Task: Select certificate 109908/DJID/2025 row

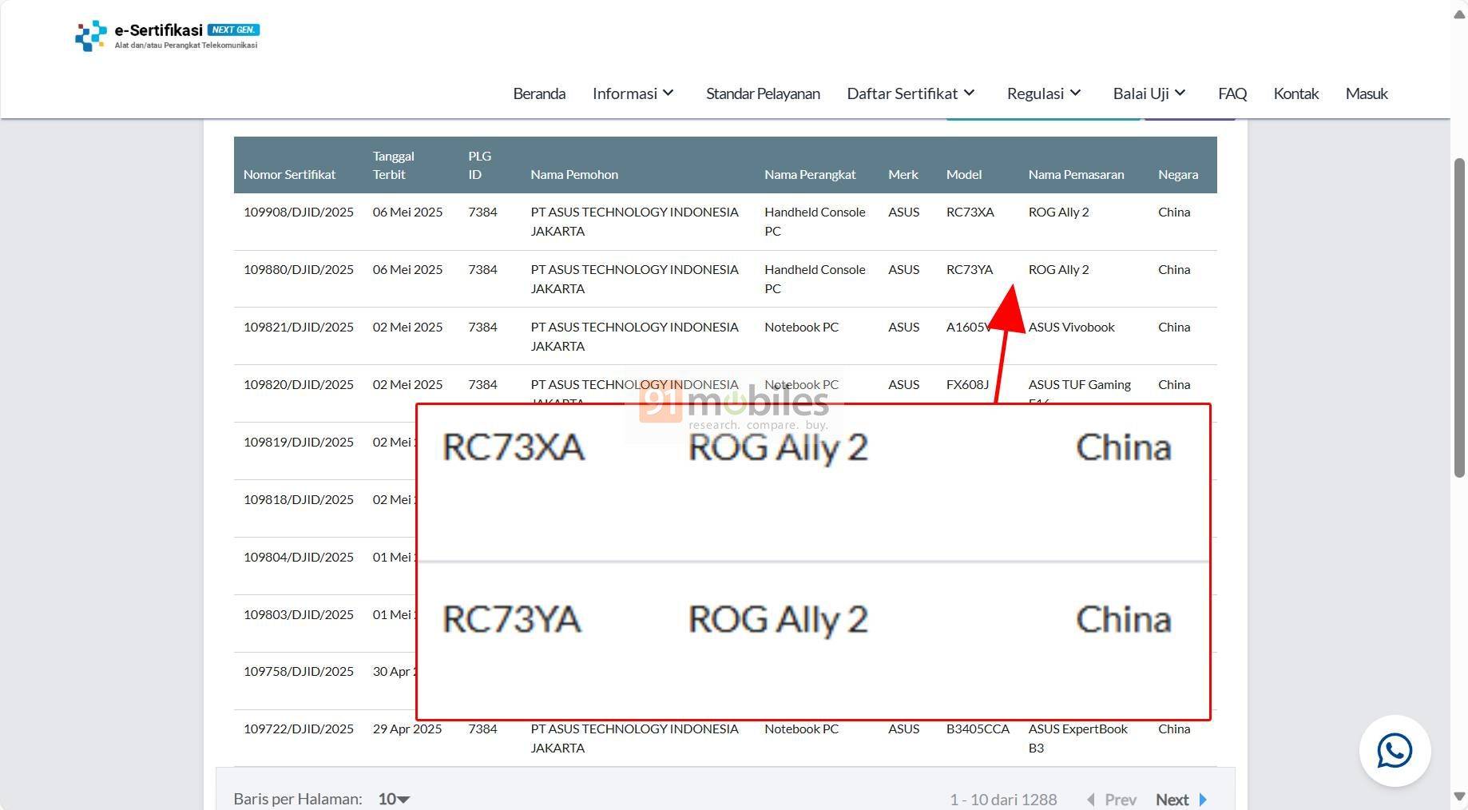Action: tap(298, 212)
